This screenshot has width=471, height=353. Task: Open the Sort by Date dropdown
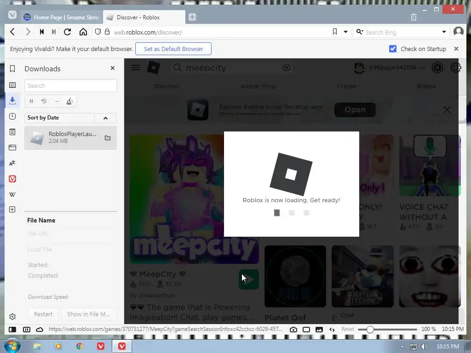[x=59, y=118]
